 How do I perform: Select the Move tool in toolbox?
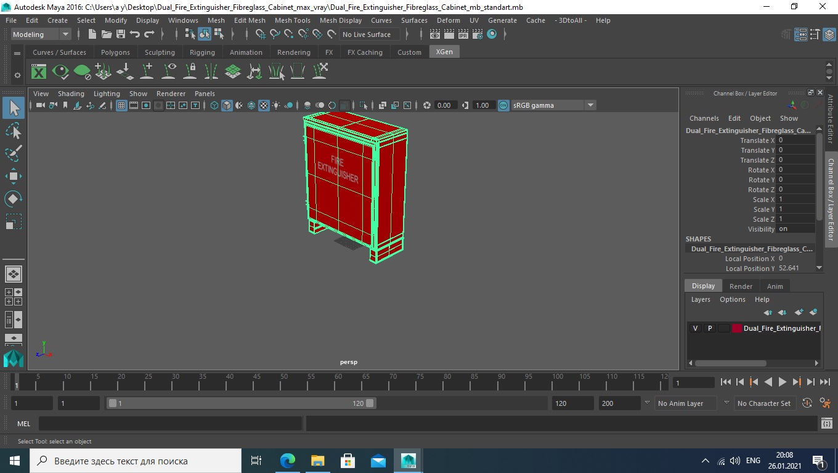coord(14,176)
